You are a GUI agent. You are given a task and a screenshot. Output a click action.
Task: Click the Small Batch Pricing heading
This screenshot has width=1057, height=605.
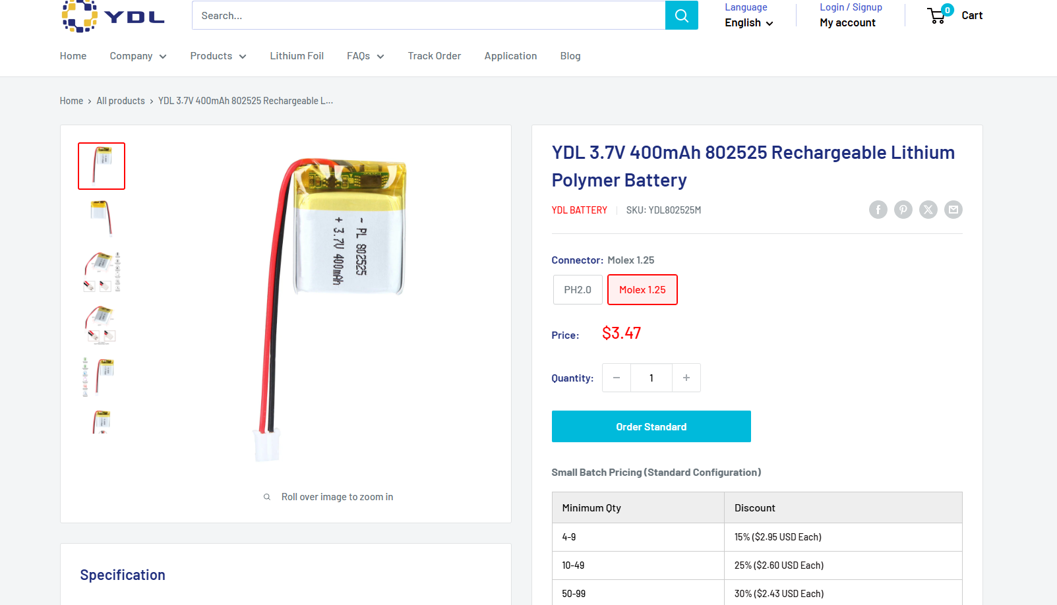656,473
